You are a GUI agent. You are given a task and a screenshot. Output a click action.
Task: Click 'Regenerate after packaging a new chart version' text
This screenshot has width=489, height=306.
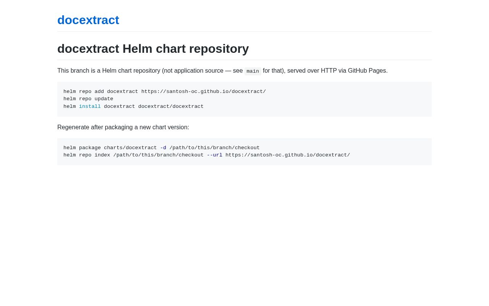[x=123, y=127]
